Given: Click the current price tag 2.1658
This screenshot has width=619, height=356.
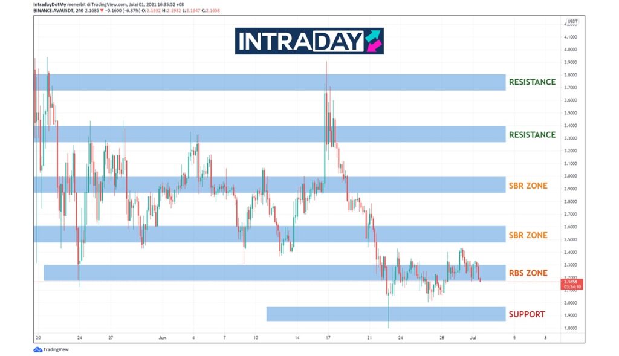Looking at the screenshot, I should click(x=572, y=282).
